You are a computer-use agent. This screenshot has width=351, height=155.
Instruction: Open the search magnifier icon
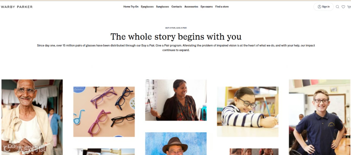click(337, 7)
